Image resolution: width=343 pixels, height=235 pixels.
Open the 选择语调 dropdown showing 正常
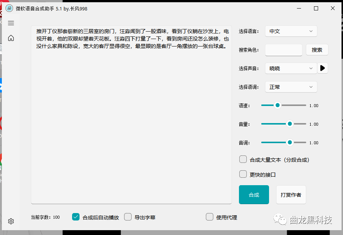click(x=291, y=87)
